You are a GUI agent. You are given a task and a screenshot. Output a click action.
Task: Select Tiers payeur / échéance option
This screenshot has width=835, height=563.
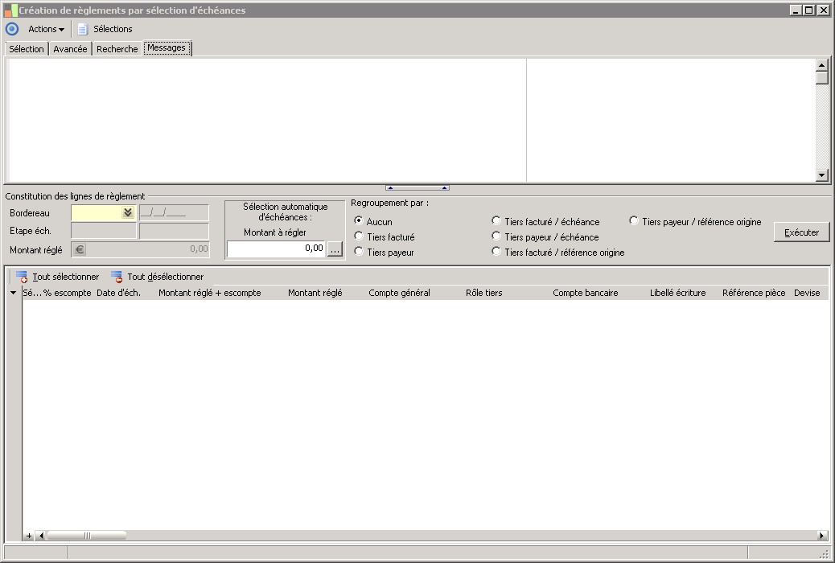pyautogui.click(x=496, y=236)
